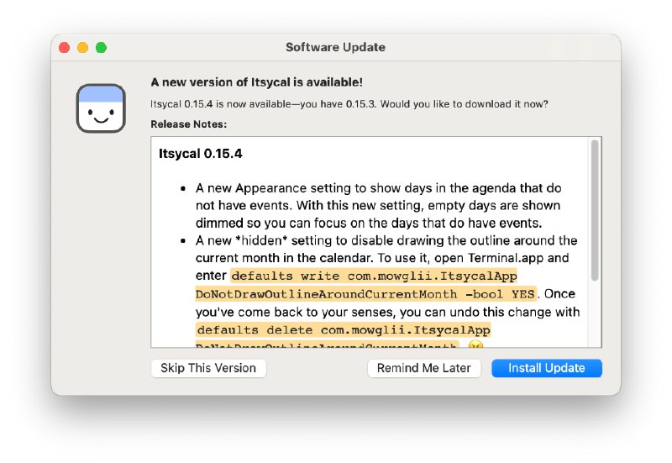Click the bullet about the *hidden* setting
The height and width of the screenshot is (463, 672).
pyautogui.click(x=388, y=293)
